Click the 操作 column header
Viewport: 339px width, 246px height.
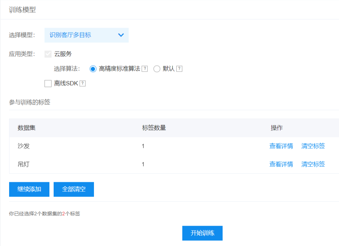point(277,128)
